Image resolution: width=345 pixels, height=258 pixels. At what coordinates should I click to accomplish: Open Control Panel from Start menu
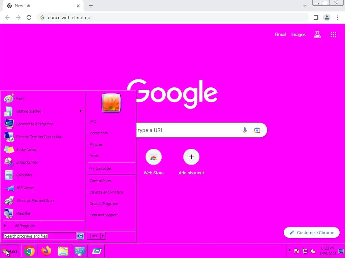coord(100,181)
